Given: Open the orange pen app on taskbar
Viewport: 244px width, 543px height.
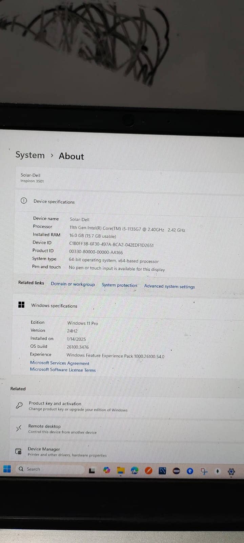Looking at the screenshot, I should click(148, 471).
